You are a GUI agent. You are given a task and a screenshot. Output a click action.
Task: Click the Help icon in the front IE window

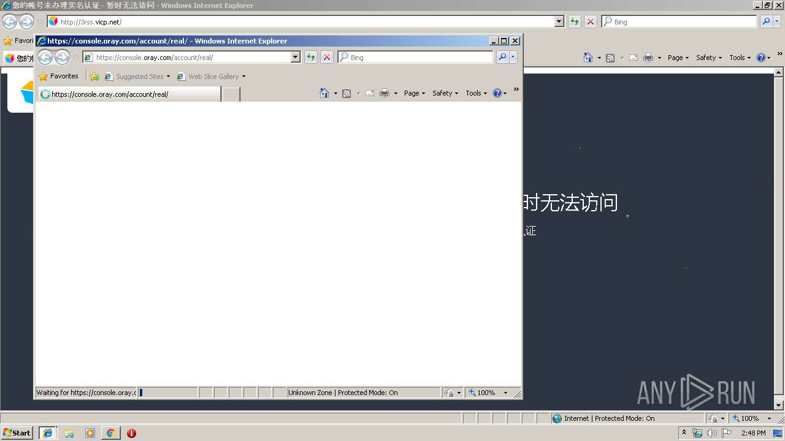coord(497,93)
